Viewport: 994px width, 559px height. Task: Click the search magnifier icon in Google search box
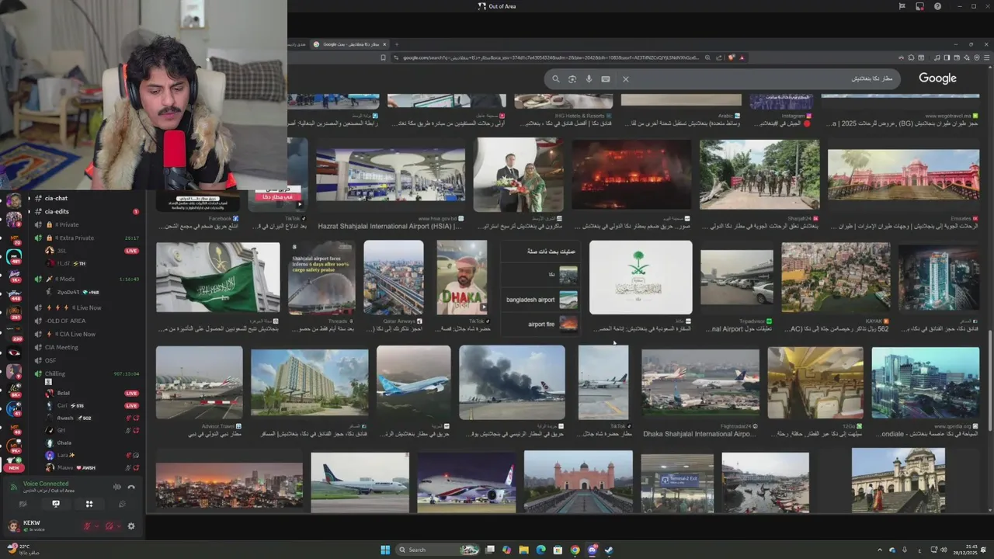point(555,78)
